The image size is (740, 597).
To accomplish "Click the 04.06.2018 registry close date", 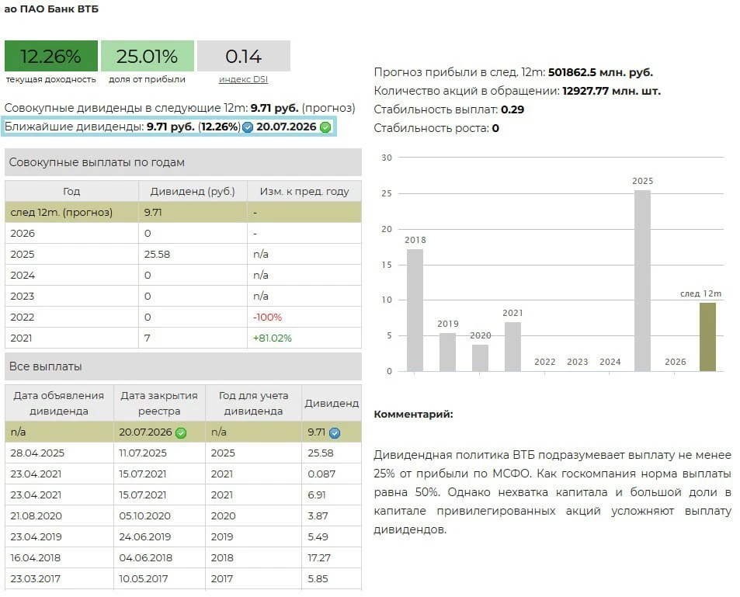I will [x=145, y=558].
